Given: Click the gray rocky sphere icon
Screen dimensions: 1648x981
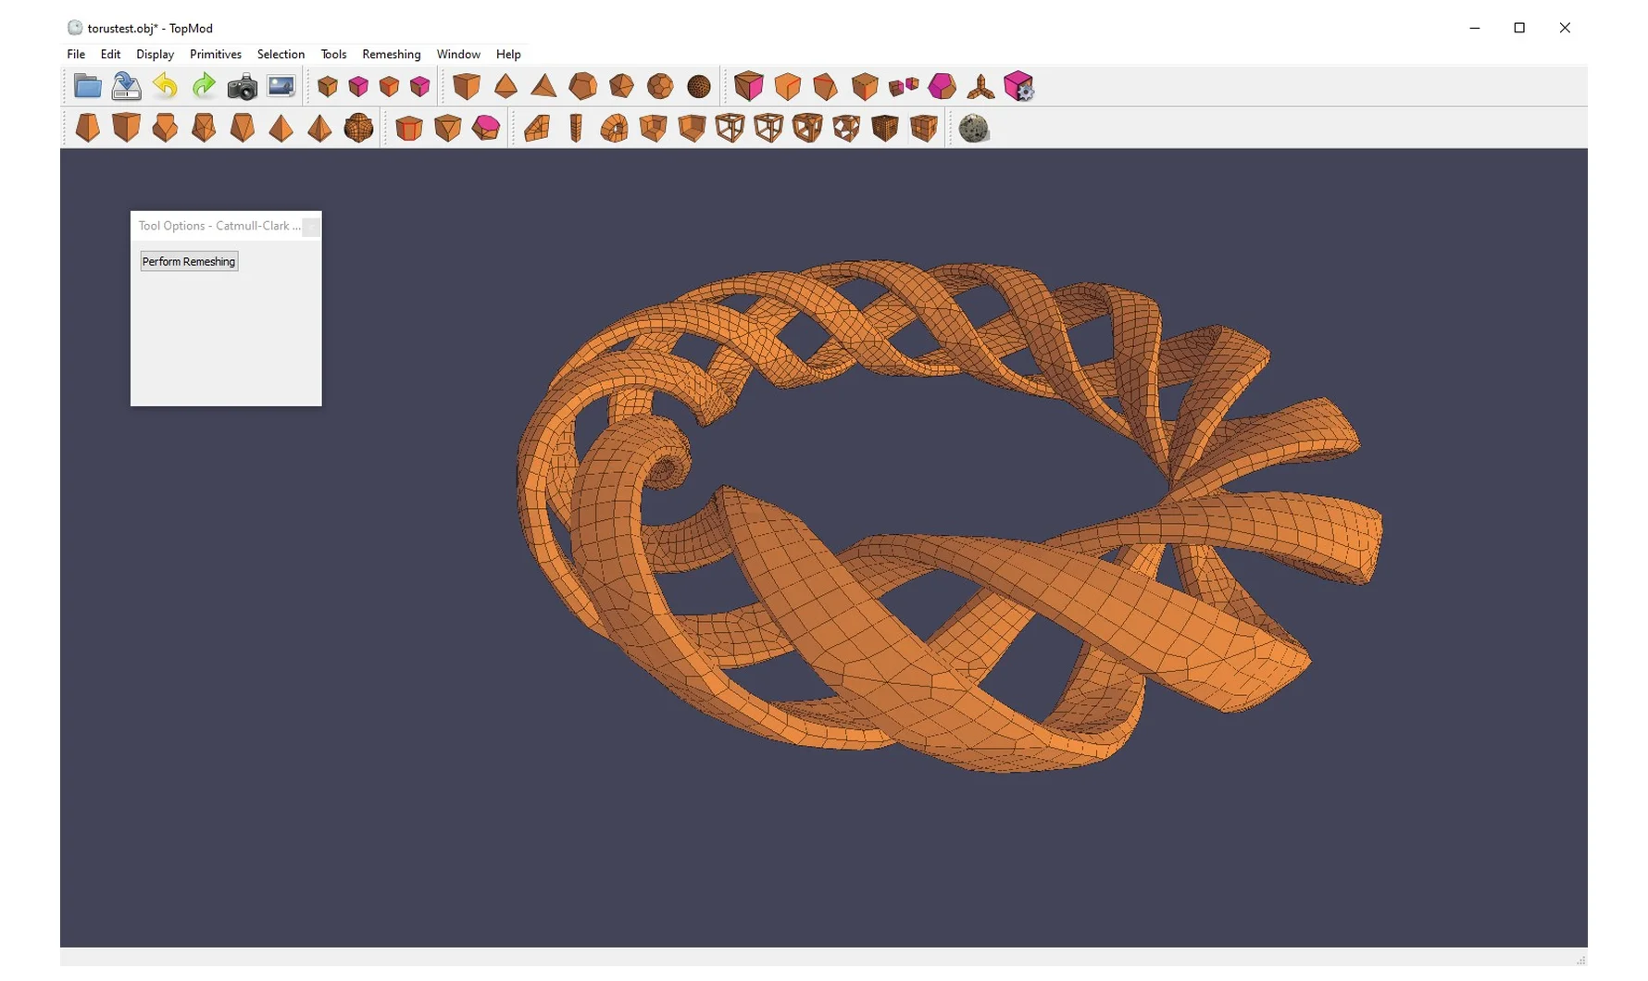Looking at the screenshot, I should 973,129.
